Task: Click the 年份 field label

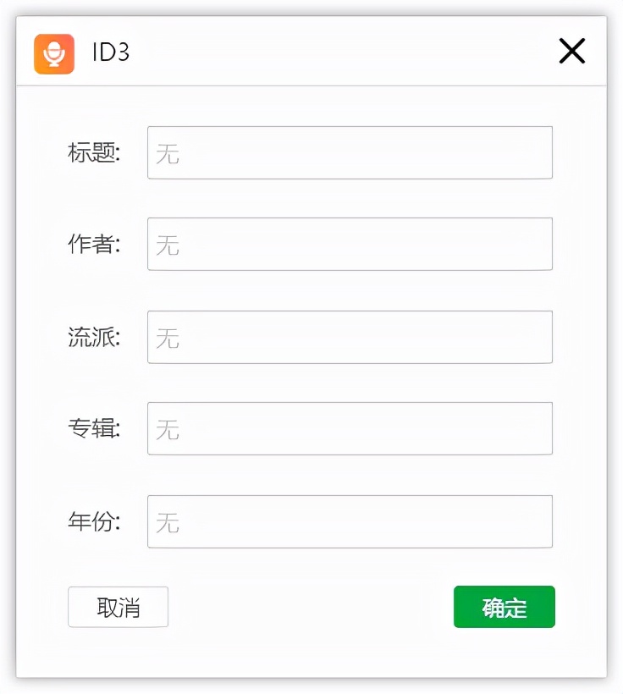Action: point(92,521)
